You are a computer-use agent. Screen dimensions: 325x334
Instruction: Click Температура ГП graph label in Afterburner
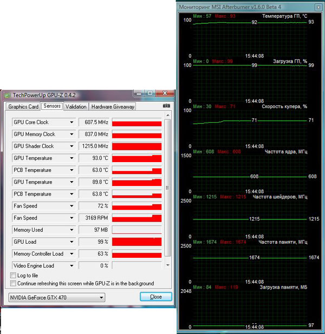[284, 16]
